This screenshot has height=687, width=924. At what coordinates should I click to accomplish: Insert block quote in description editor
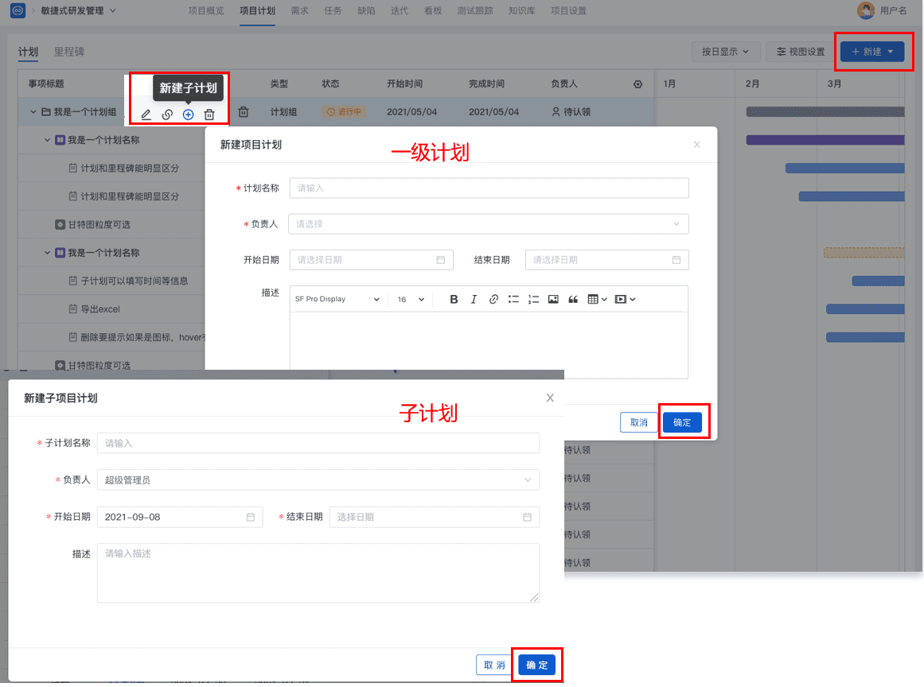pos(573,299)
